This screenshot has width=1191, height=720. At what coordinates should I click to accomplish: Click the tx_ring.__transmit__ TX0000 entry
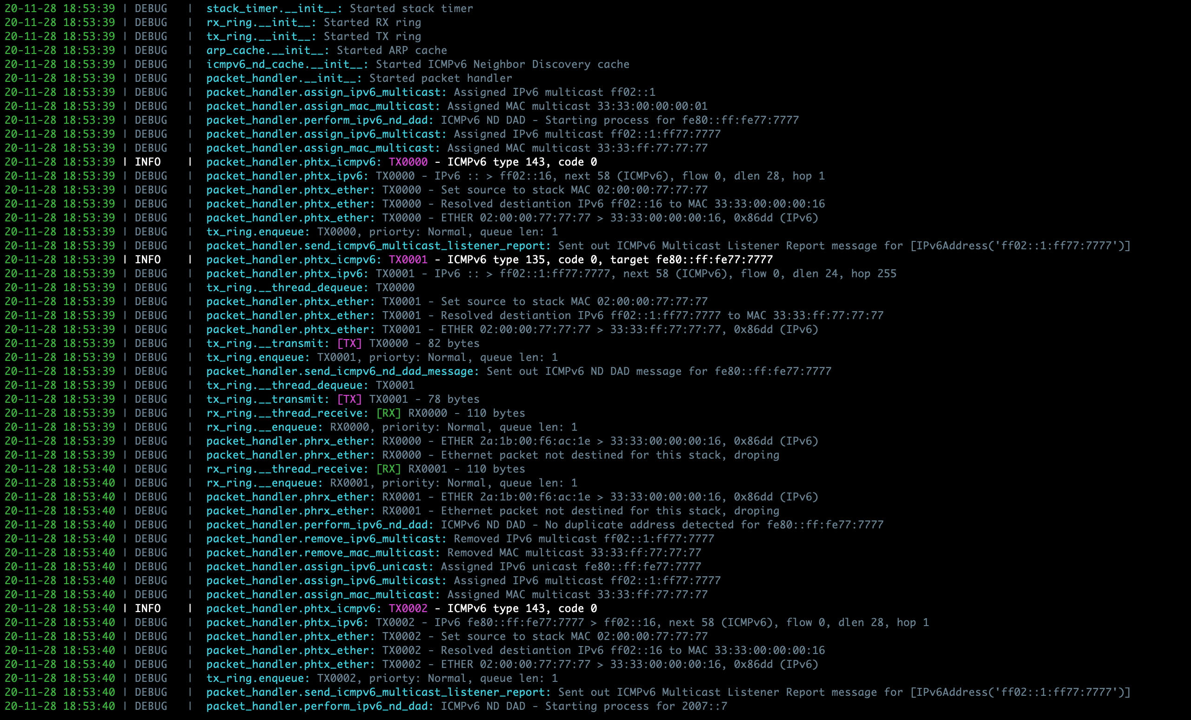coord(340,345)
